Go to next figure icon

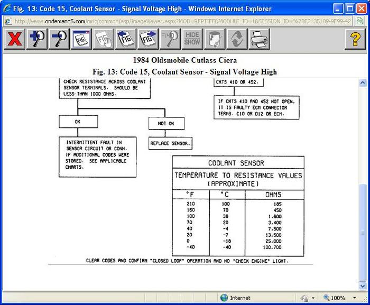148,39
